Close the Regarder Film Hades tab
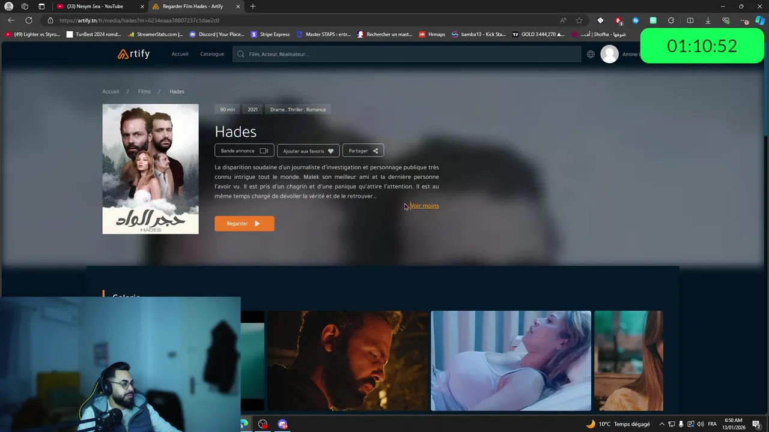This screenshot has width=769, height=432. (238, 6)
